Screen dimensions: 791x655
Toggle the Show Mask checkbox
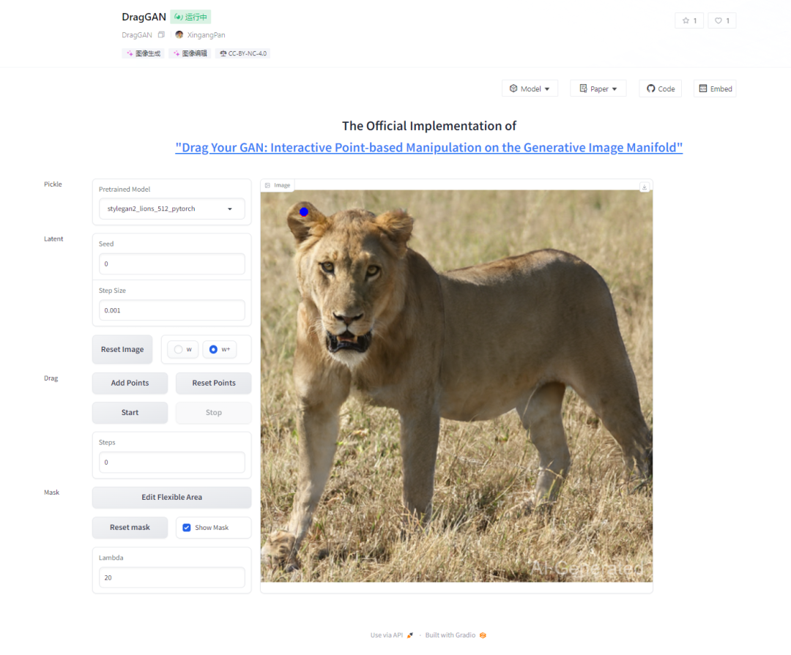pyautogui.click(x=187, y=528)
